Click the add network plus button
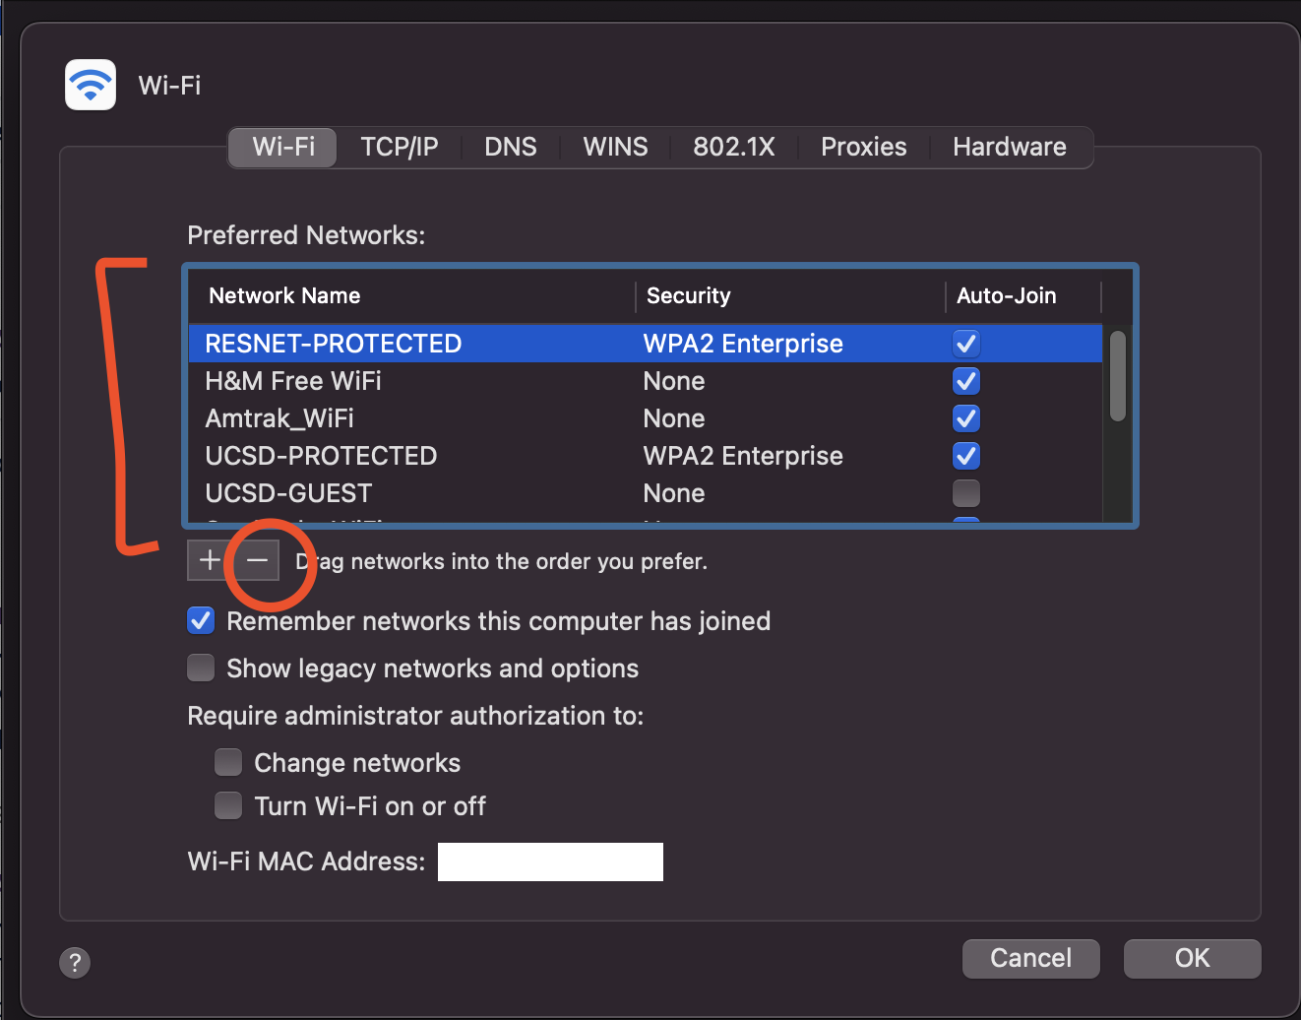Image resolution: width=1301 pixels, height=1020 pixels. point(209,559)
